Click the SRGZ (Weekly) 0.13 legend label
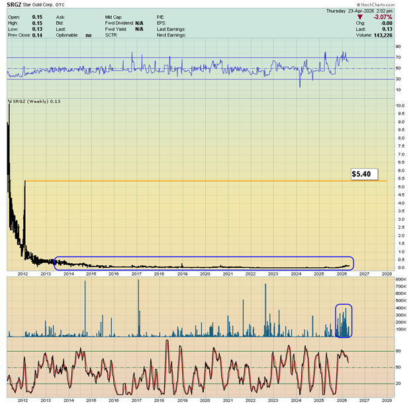This screenshot has width=413, height=404. click(38, 101)
